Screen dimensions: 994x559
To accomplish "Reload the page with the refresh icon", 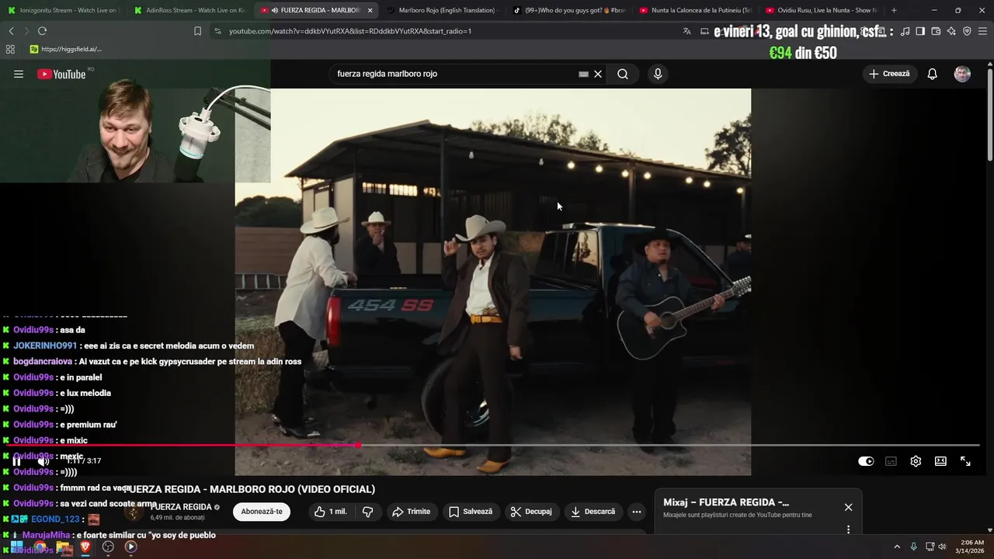I will pos(42,31).
